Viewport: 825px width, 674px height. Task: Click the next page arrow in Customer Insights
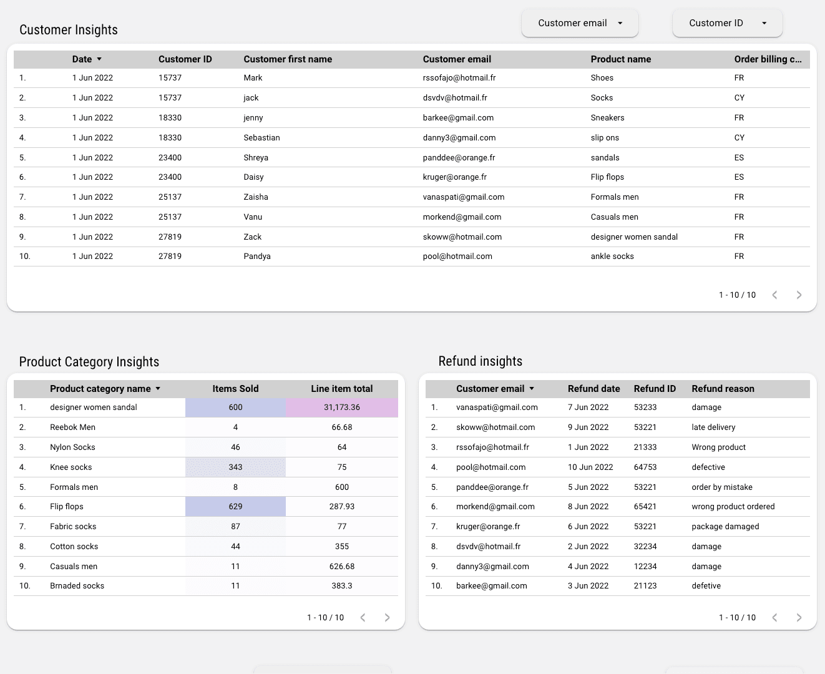click(799, 295)
